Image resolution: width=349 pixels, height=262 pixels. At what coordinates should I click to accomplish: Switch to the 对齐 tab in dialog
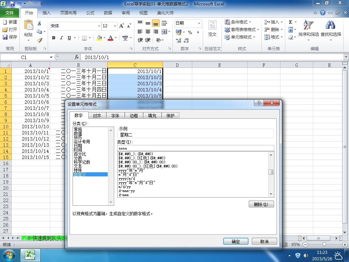click(x=97, y=116)
